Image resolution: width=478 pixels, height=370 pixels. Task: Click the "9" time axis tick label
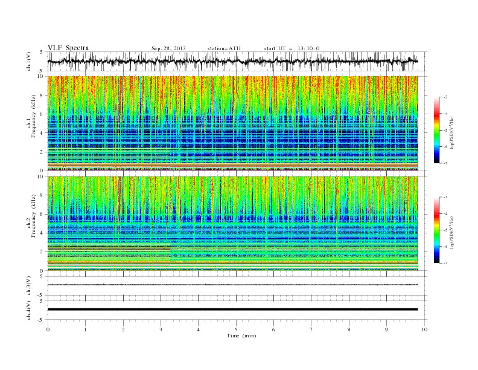[x=386, y=329]
